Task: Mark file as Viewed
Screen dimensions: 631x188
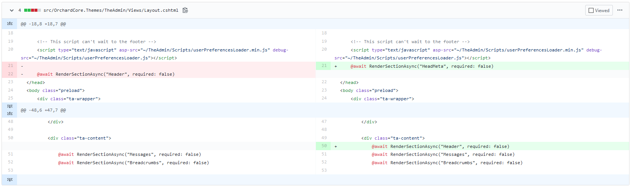Action: [x=599, y=10]
